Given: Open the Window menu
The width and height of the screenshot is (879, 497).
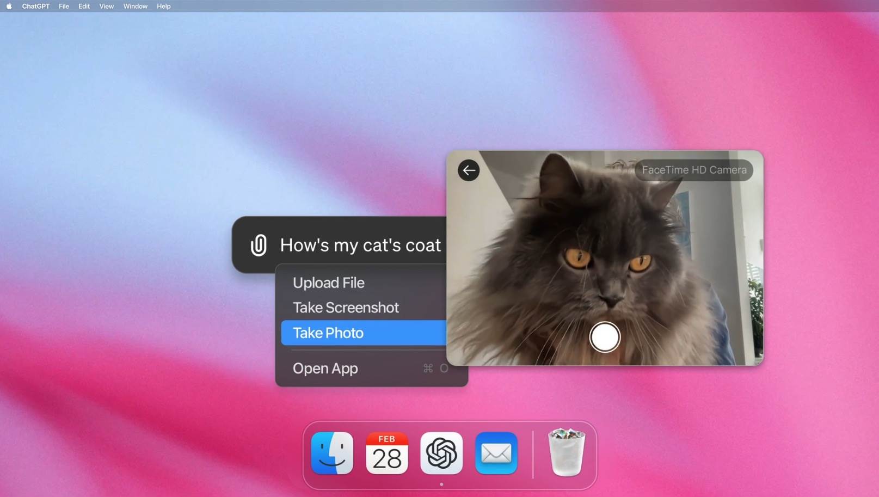Looking at the screenshot, I should [135, 6].
